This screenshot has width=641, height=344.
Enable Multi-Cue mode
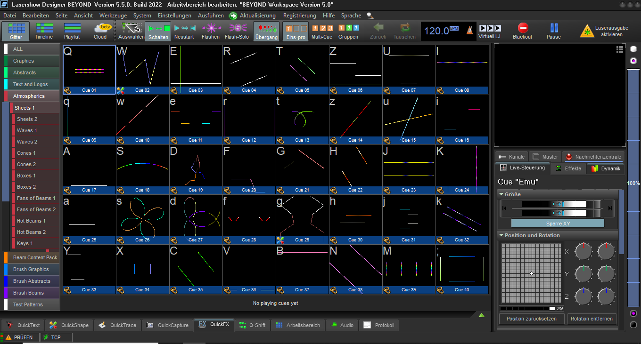[322, 29]
